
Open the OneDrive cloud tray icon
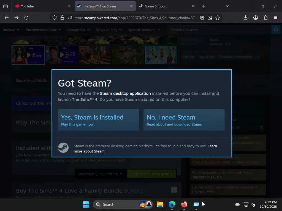[x=237, y=204]
